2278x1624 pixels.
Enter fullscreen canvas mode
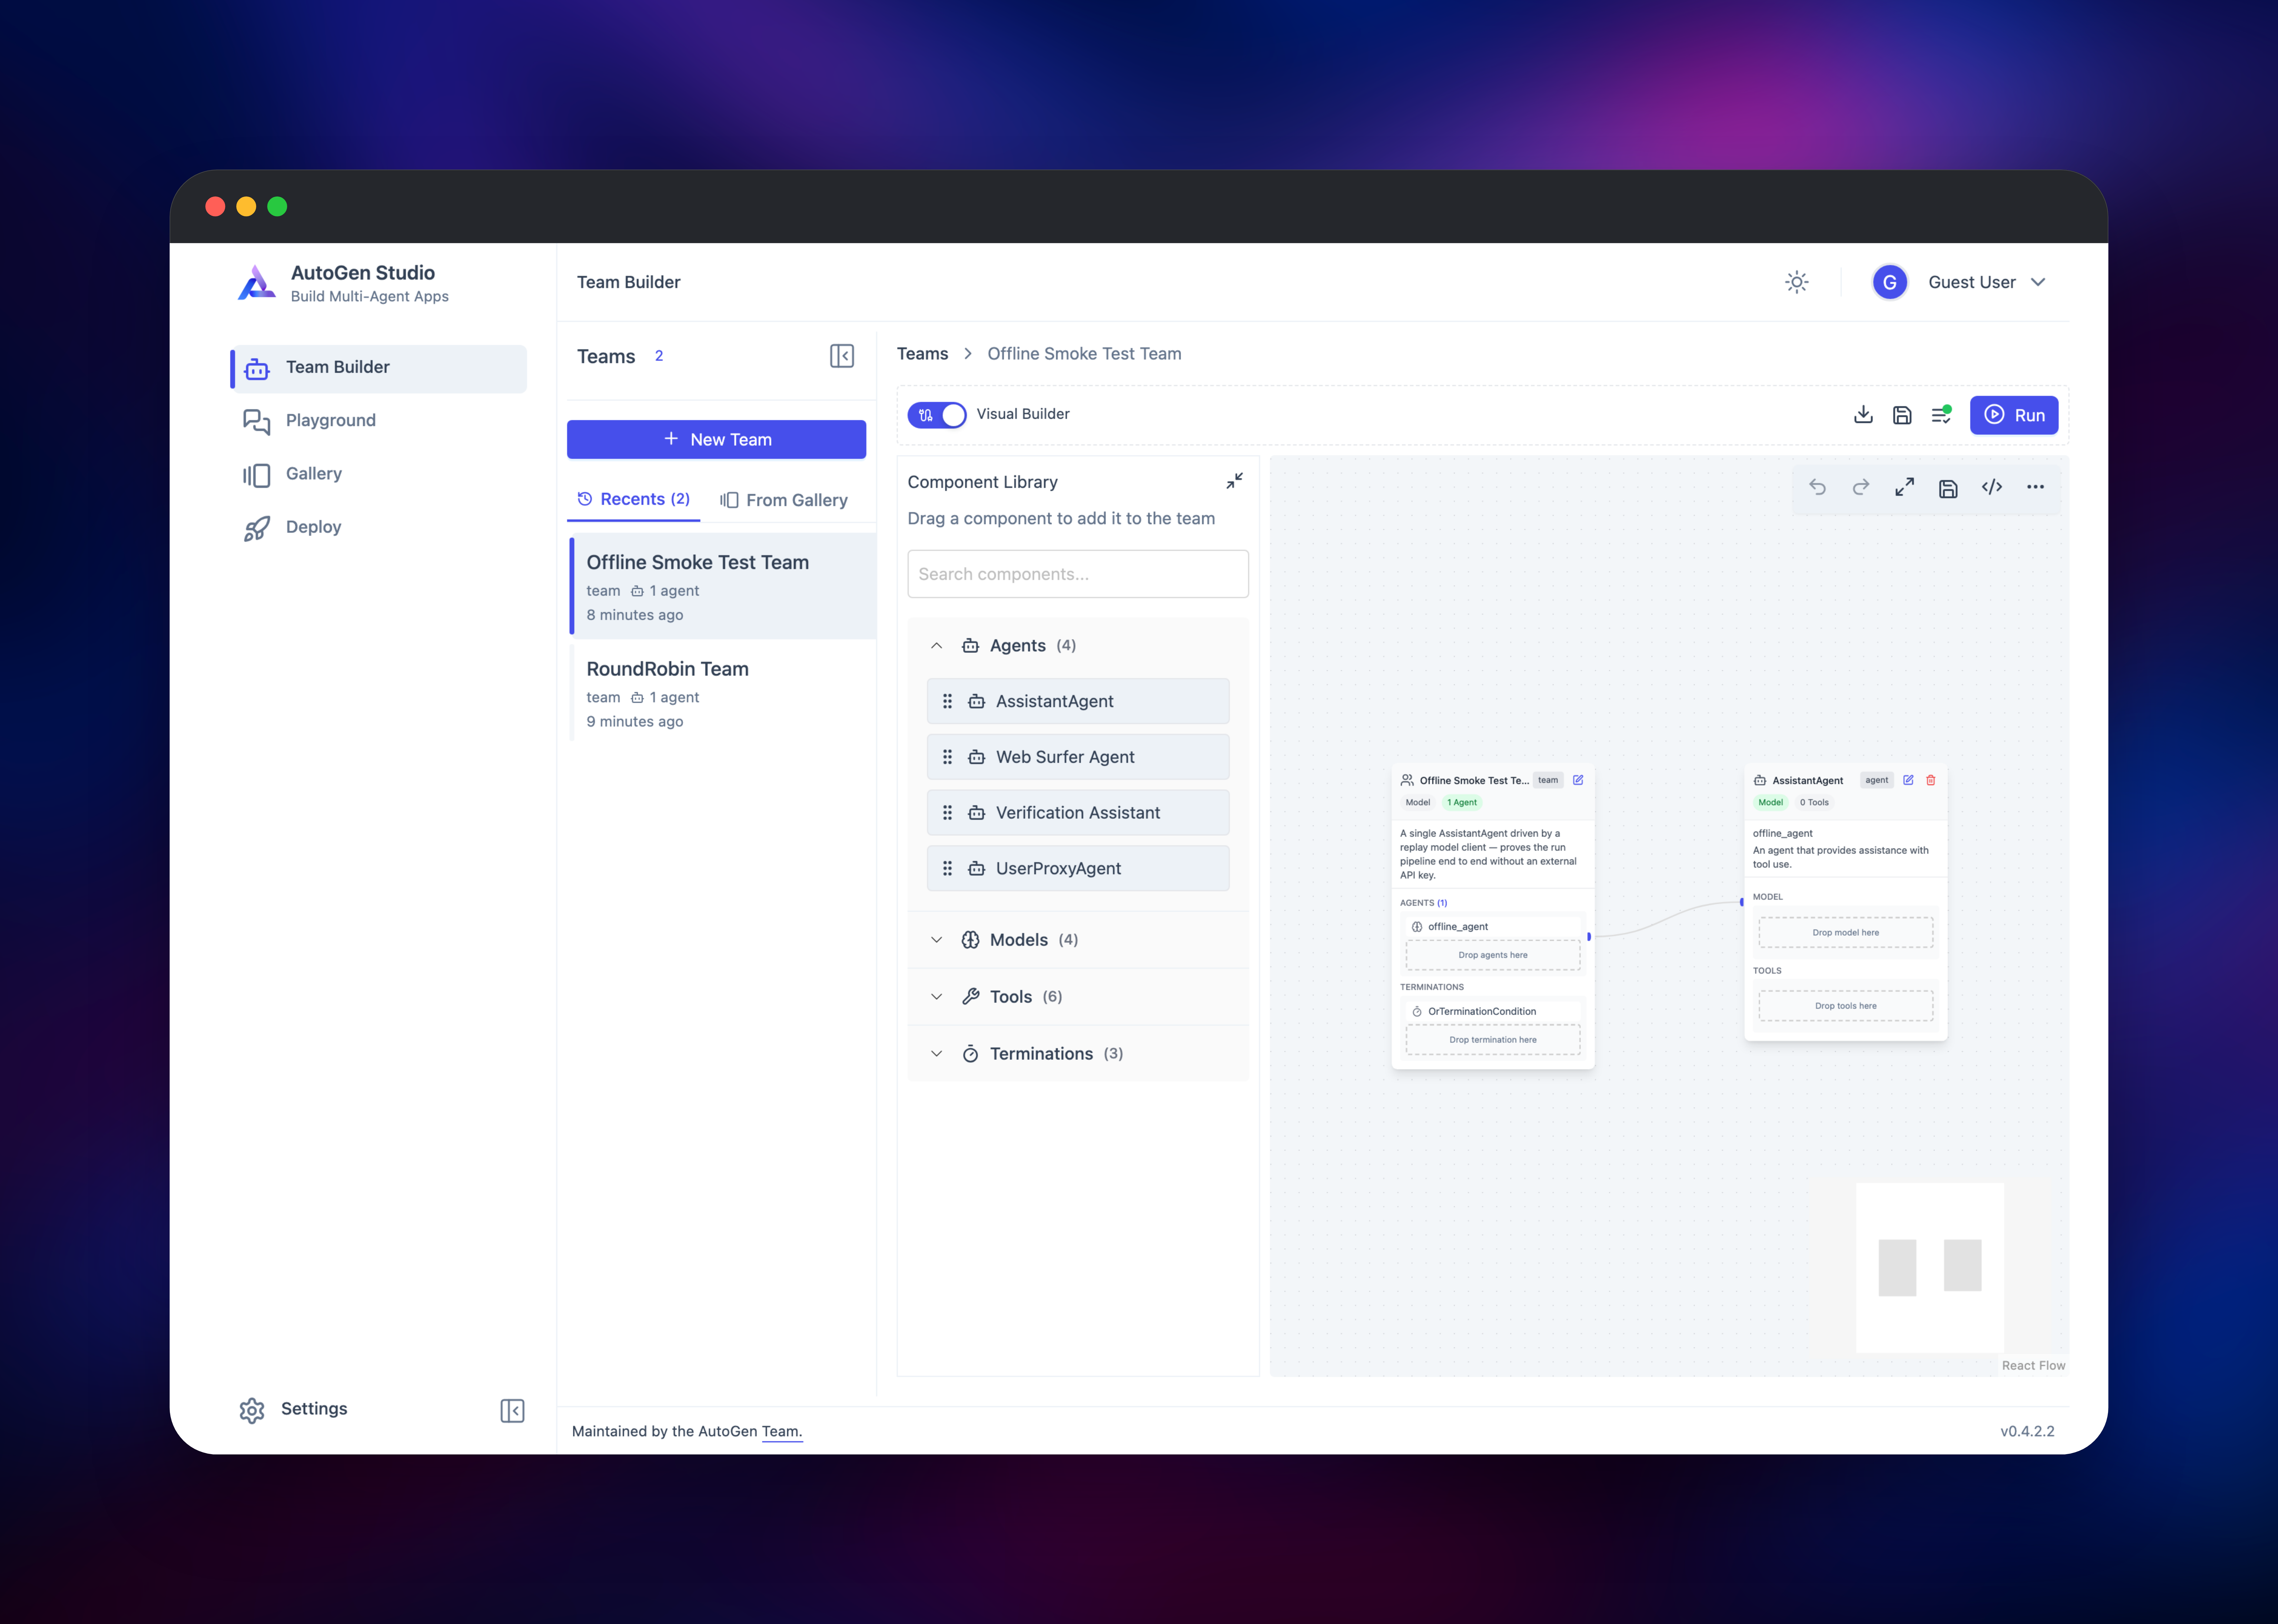coord(1905,487)
